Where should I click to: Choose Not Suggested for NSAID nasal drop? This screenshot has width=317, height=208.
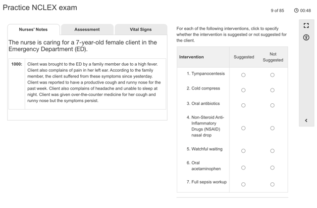click(x=272, y=128)
